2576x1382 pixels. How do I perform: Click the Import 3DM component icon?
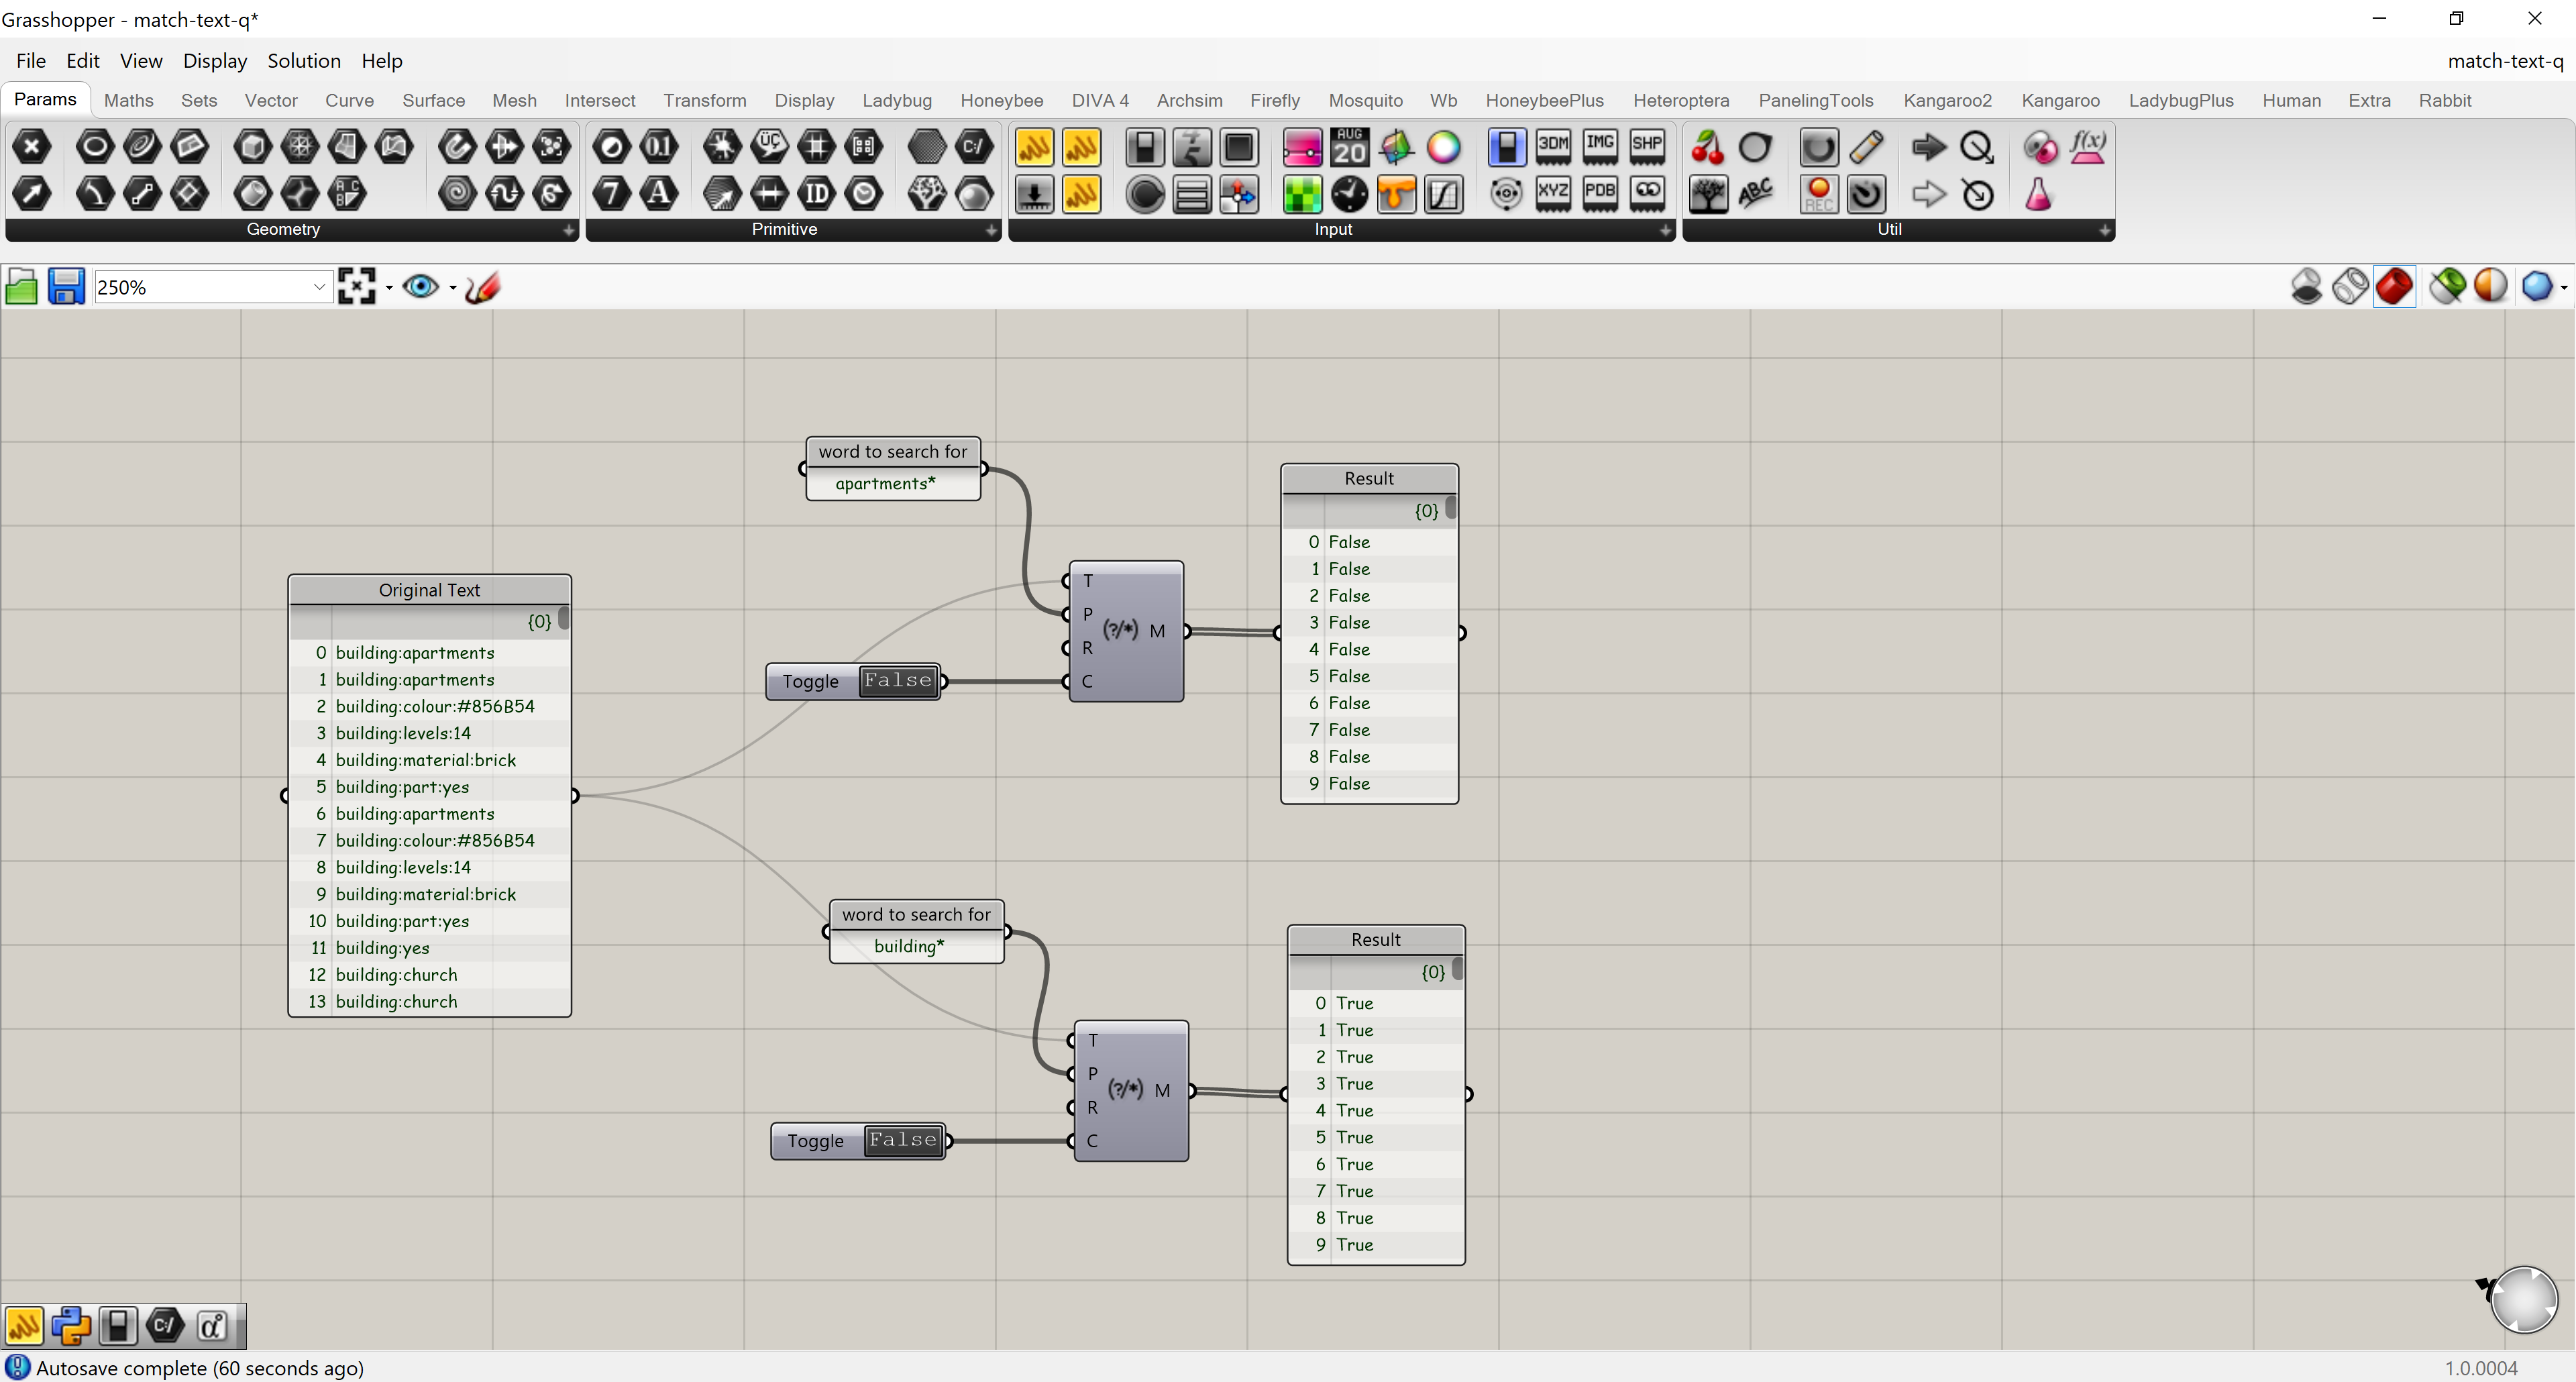tap(1553, 146)
